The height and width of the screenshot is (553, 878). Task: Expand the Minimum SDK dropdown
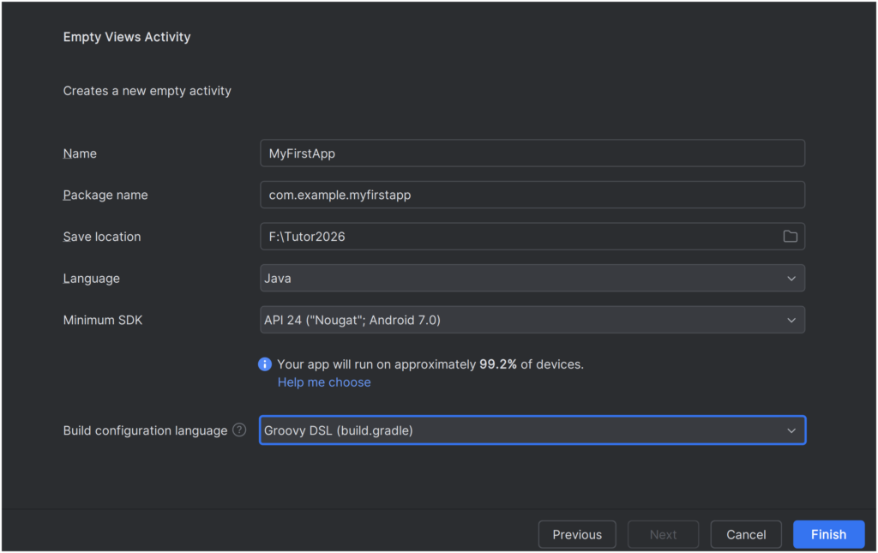tap(532, 320)
